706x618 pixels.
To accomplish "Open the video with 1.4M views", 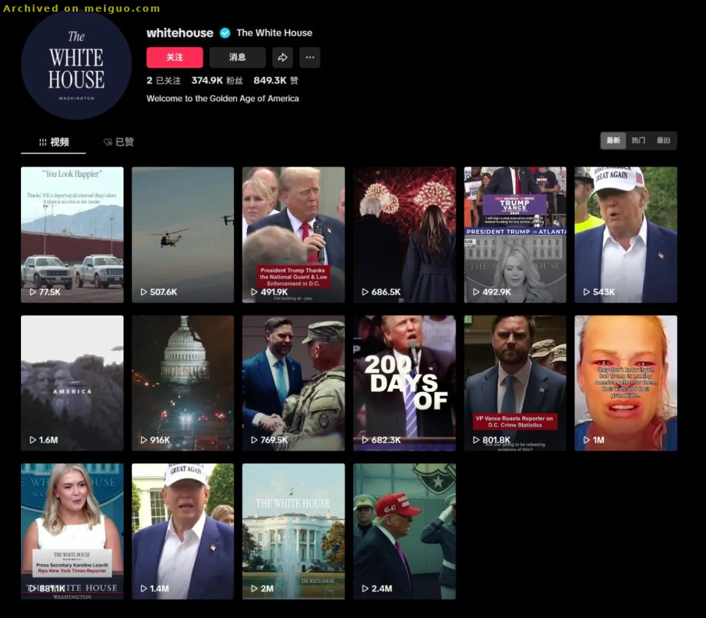I will (183, 532).
